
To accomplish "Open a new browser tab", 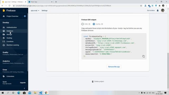I will tap(56, 2).
